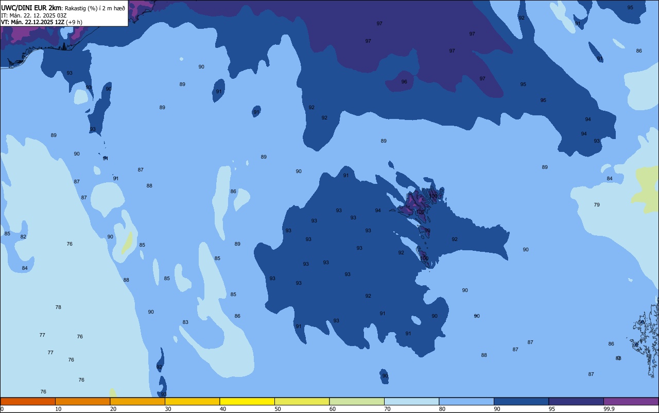Pick the amber 20–30 color scale segment
This screenshot has height=413, width=659.
point(137,401)
